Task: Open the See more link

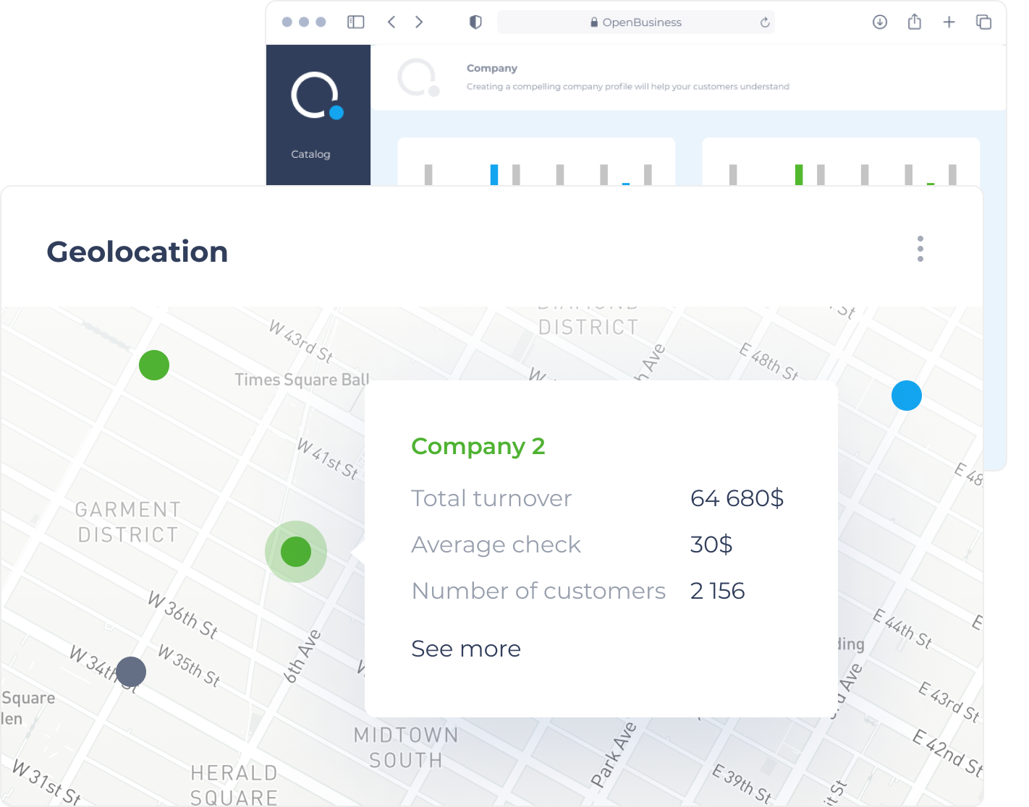Action: (466, 649)
